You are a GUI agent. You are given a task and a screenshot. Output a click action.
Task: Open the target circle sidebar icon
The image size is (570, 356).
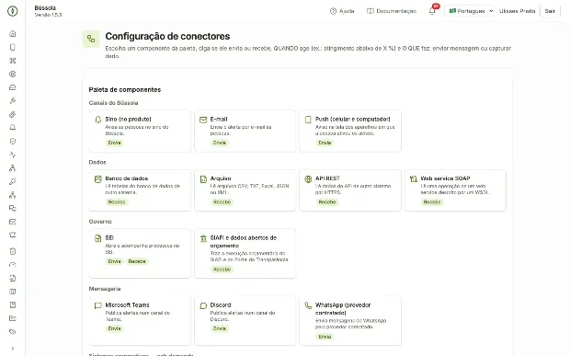pos(12,75)
